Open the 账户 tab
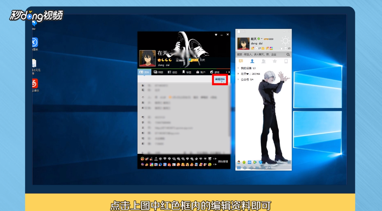This screenshot has width=382, height=211. [201, 72]
